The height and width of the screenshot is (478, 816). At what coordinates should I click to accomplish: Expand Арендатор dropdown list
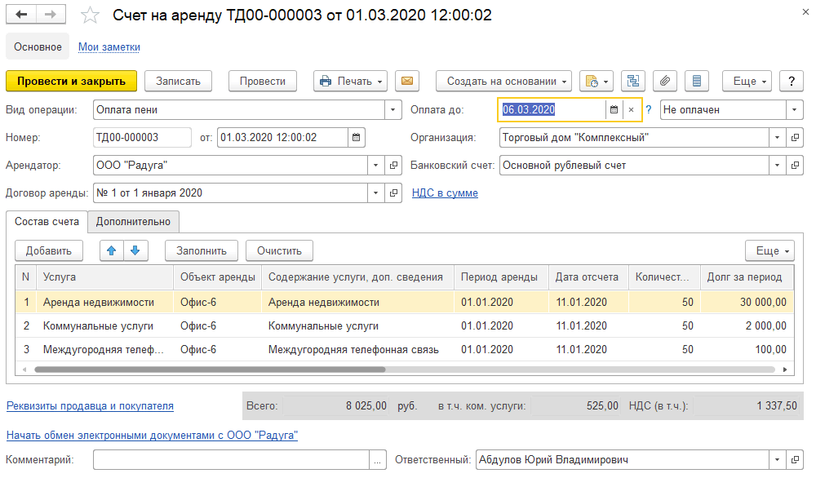[x=375, y=166]
